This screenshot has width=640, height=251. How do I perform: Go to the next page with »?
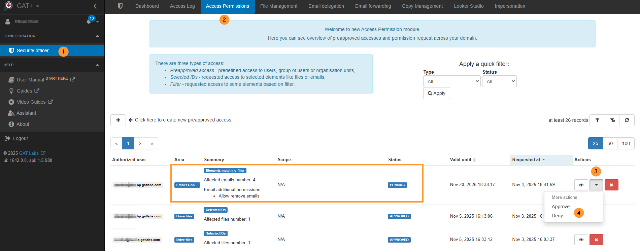click(x=152, y=143)
